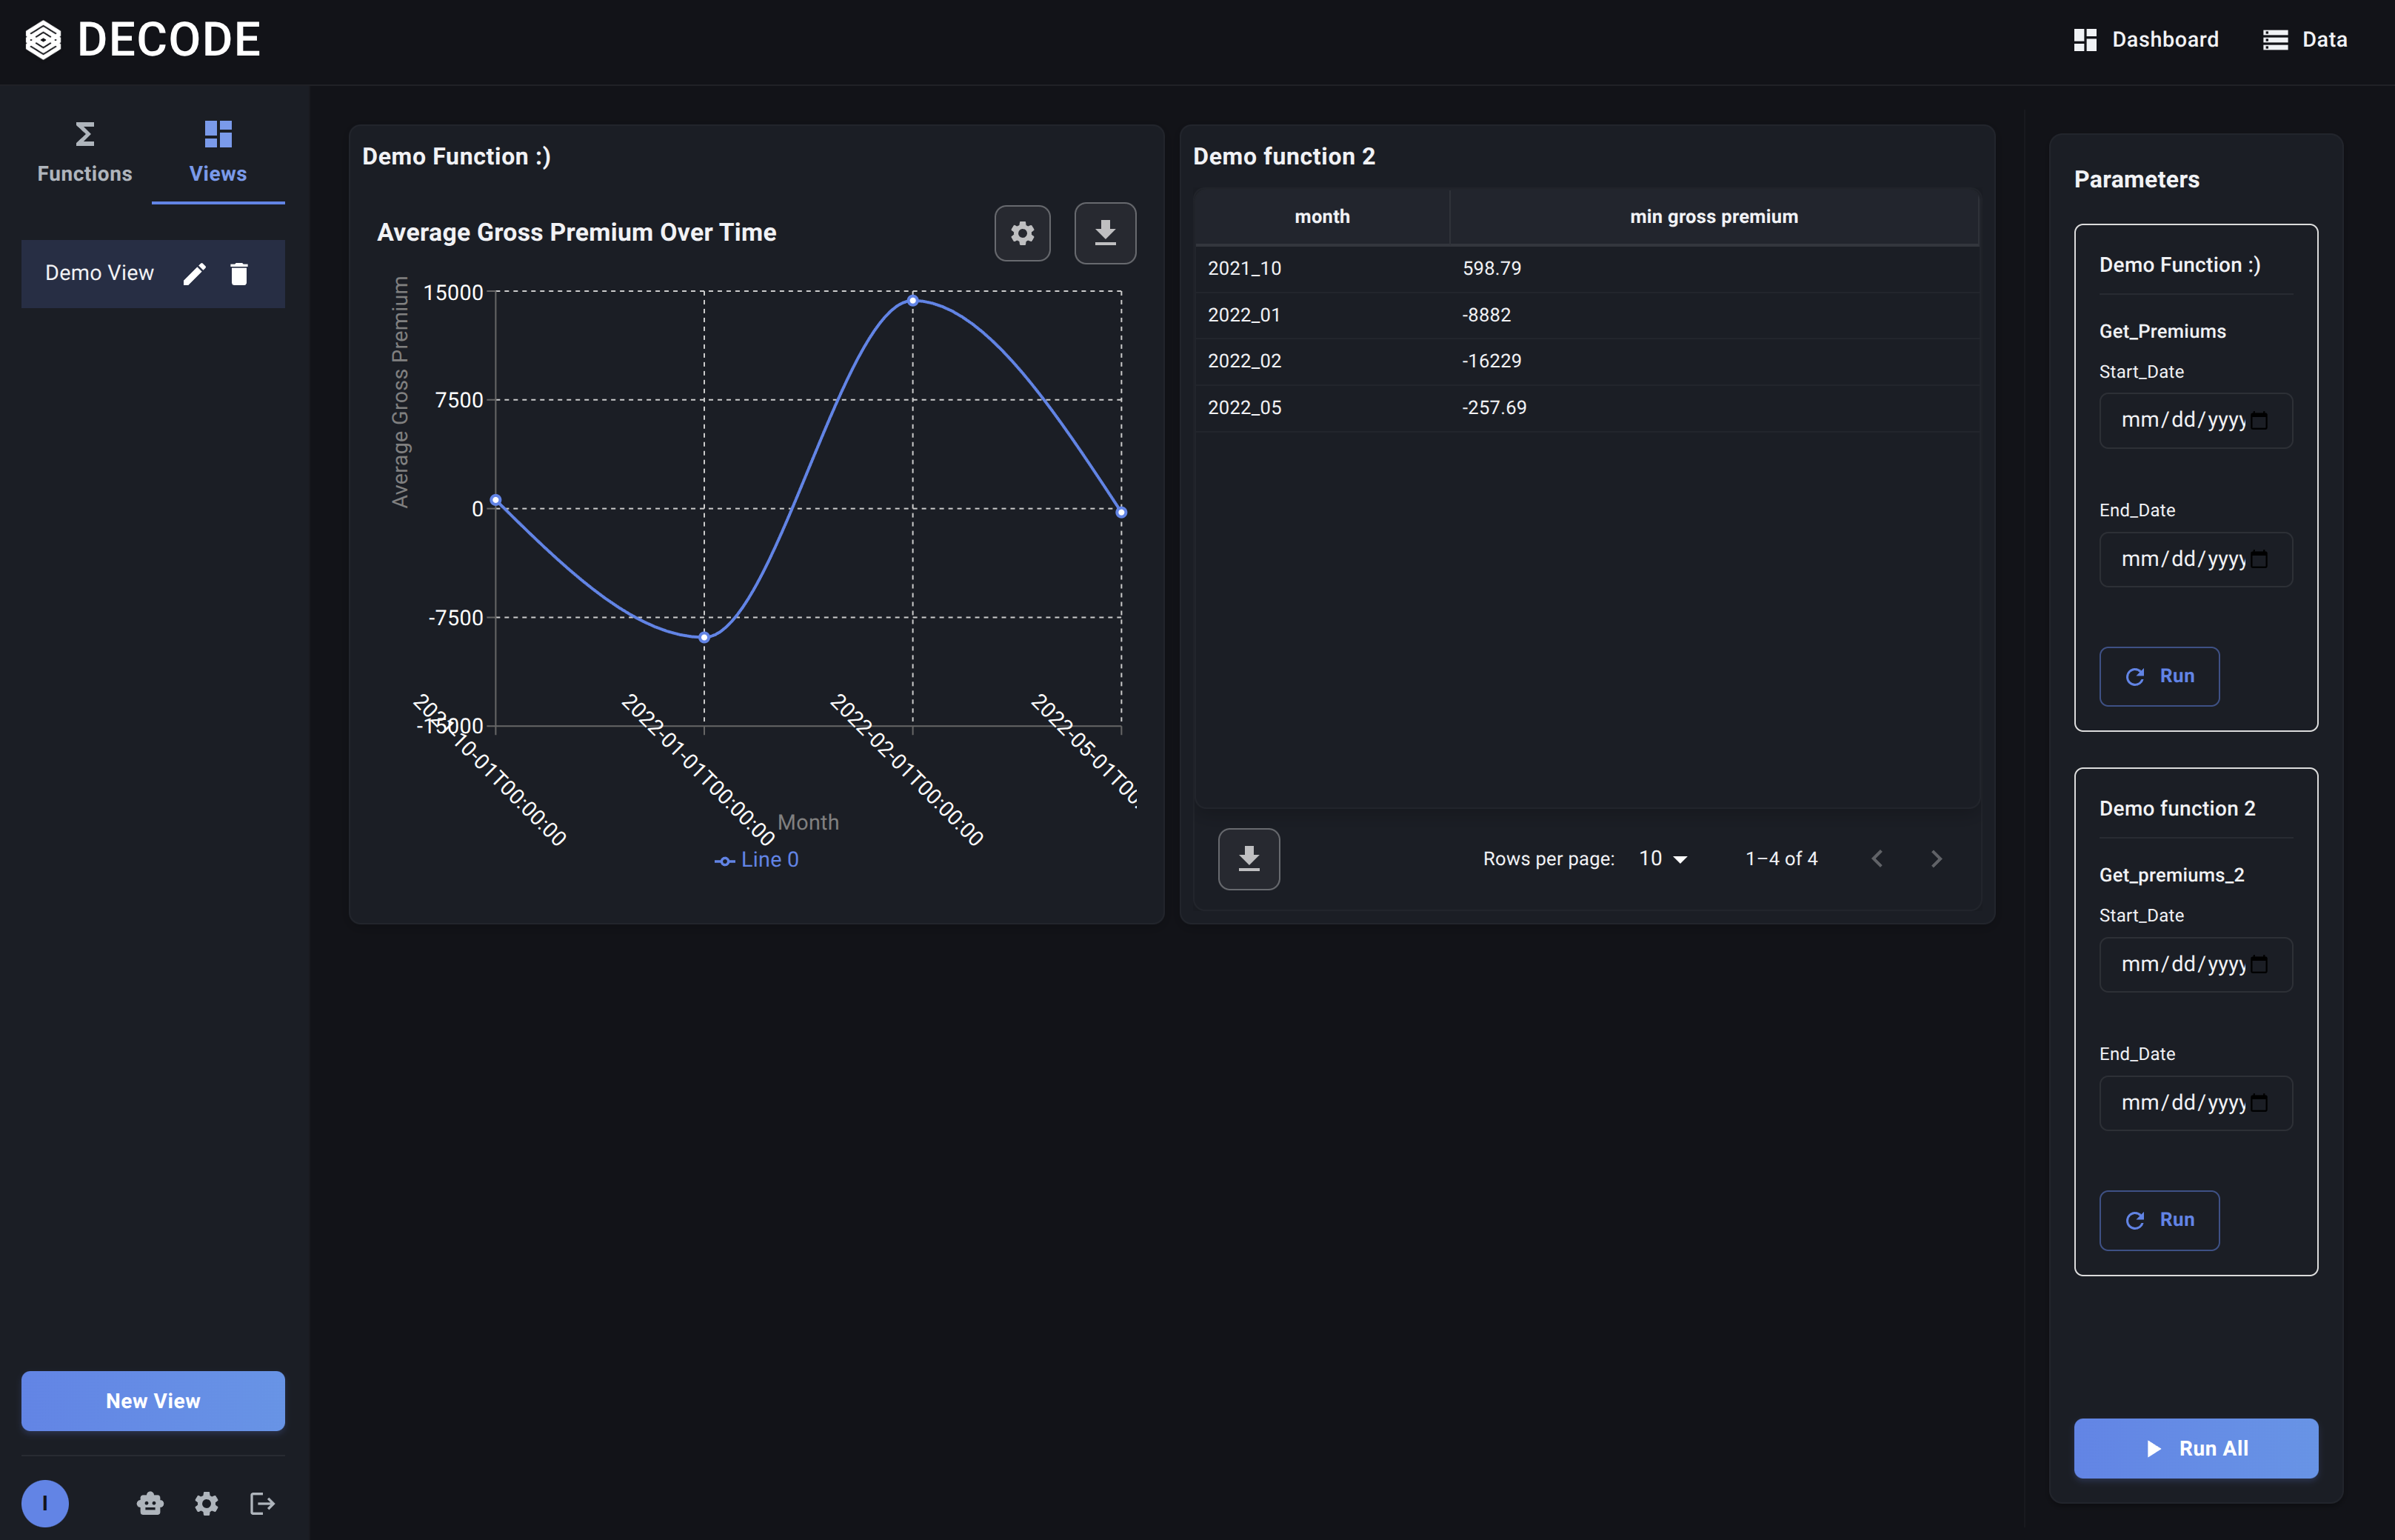Screen dimensions: 2395x1540
Task: Click the user avatar circle
Action: [45, 1503]
